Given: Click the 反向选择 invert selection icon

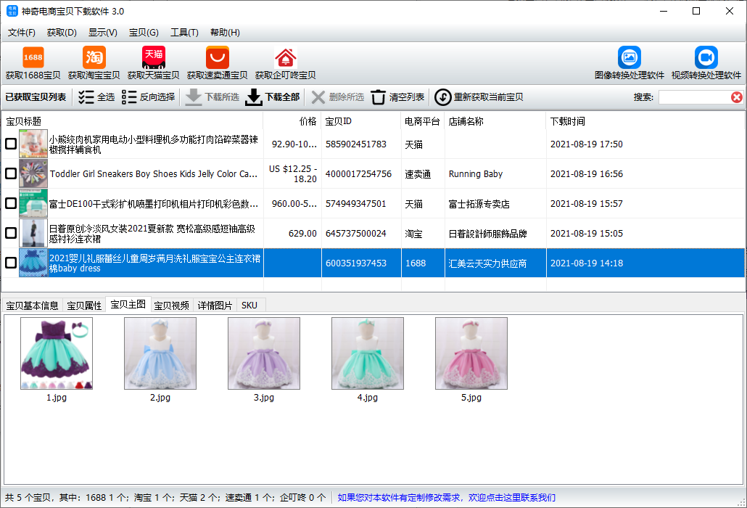Looking at the screenshot, I should (x=129, y=97).
